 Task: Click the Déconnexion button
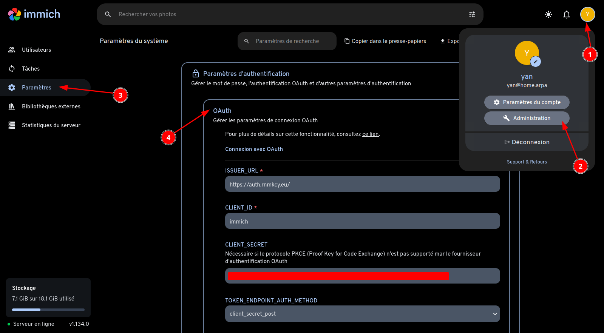point(527,142)
